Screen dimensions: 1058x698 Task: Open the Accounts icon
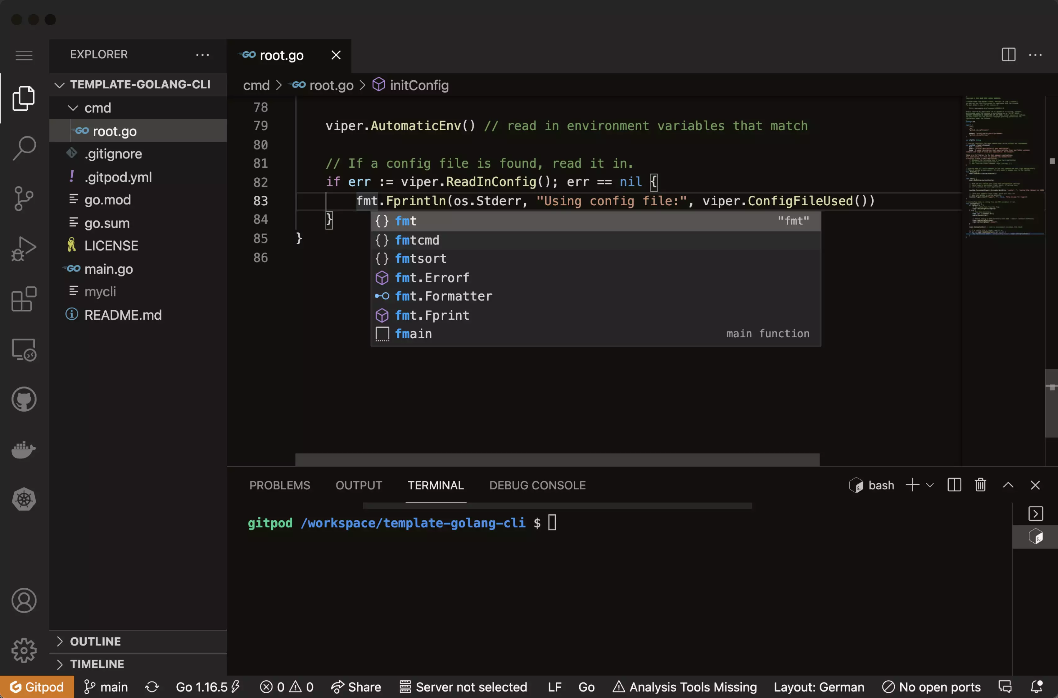click(x=24, y=600)
